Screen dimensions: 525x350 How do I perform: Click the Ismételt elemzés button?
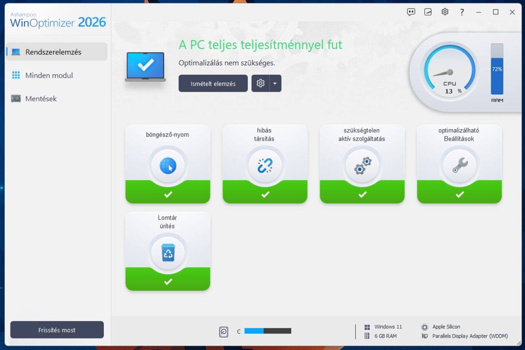pos(213,83)
